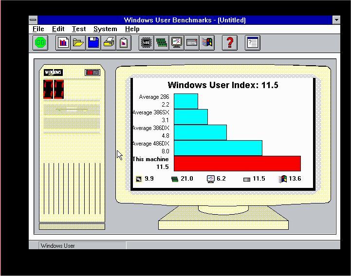Select the monitor video test icon
The image size is (351, 276).
coord(177,42)
